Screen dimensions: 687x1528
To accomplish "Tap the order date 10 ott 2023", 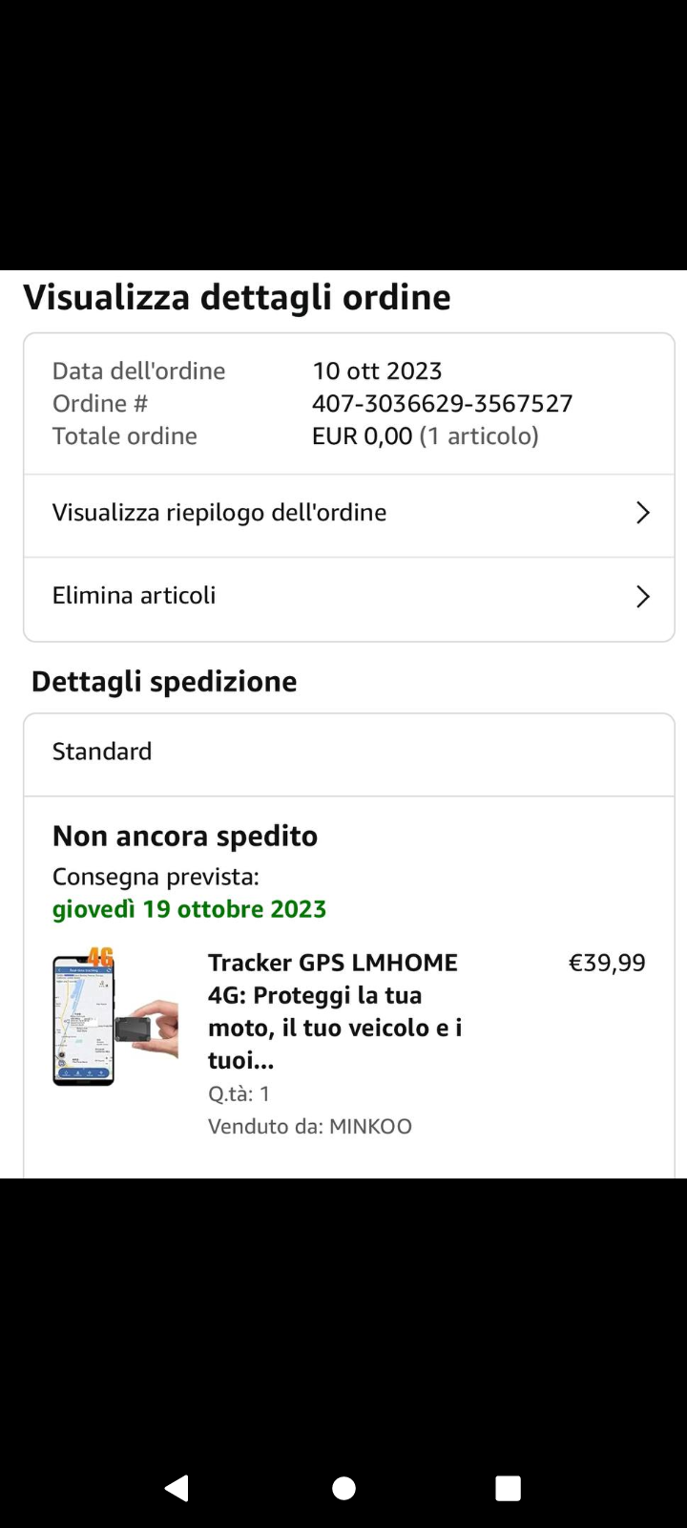I will (x=377, y=371).
